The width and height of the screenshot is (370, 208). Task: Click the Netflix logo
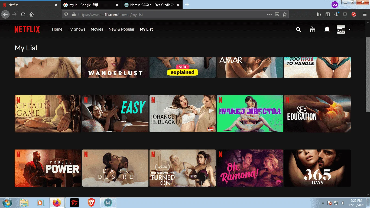coord(27,29)
